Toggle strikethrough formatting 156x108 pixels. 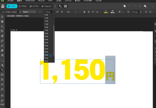(x=89, y=12)
